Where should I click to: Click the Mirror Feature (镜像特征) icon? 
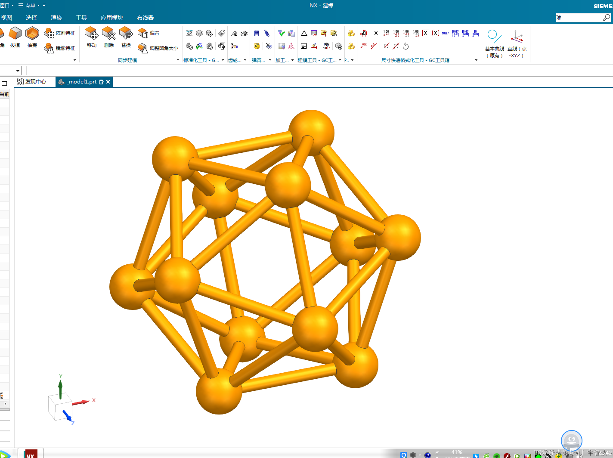coord(49,48)
